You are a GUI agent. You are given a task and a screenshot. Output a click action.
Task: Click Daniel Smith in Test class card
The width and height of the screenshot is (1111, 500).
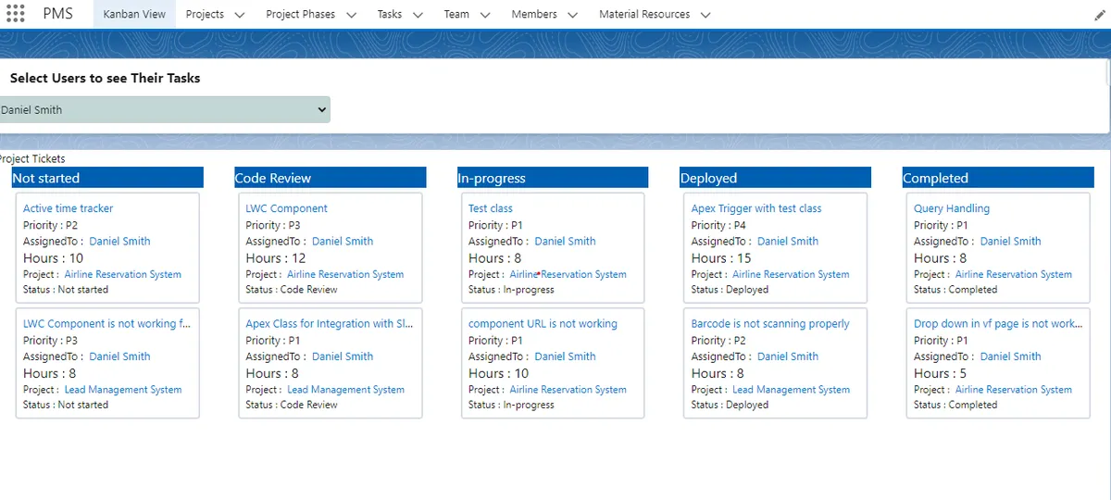tap(565, 241)
